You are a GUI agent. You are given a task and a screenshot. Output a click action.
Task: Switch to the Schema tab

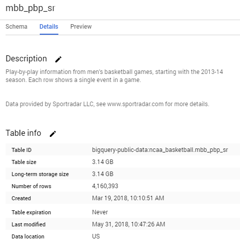pyautogui.click(x=17, y=27)
